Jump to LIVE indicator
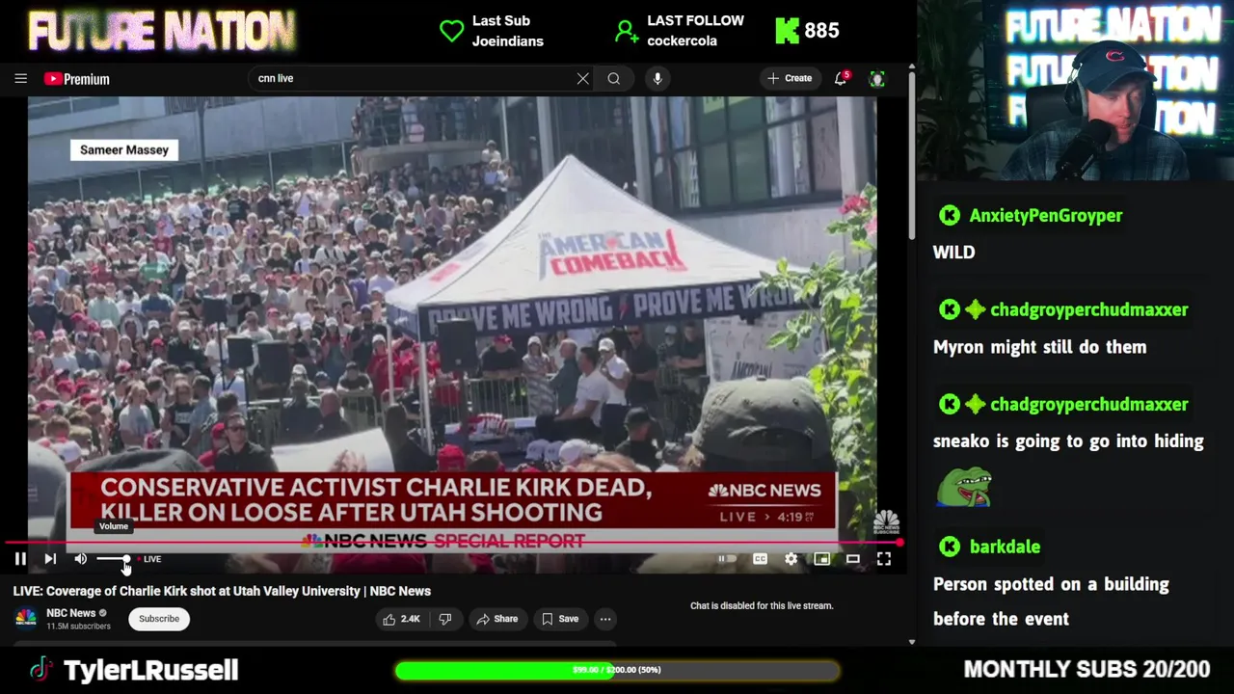The width and height of the screenshot is (1234, 694). click(149, 559)
